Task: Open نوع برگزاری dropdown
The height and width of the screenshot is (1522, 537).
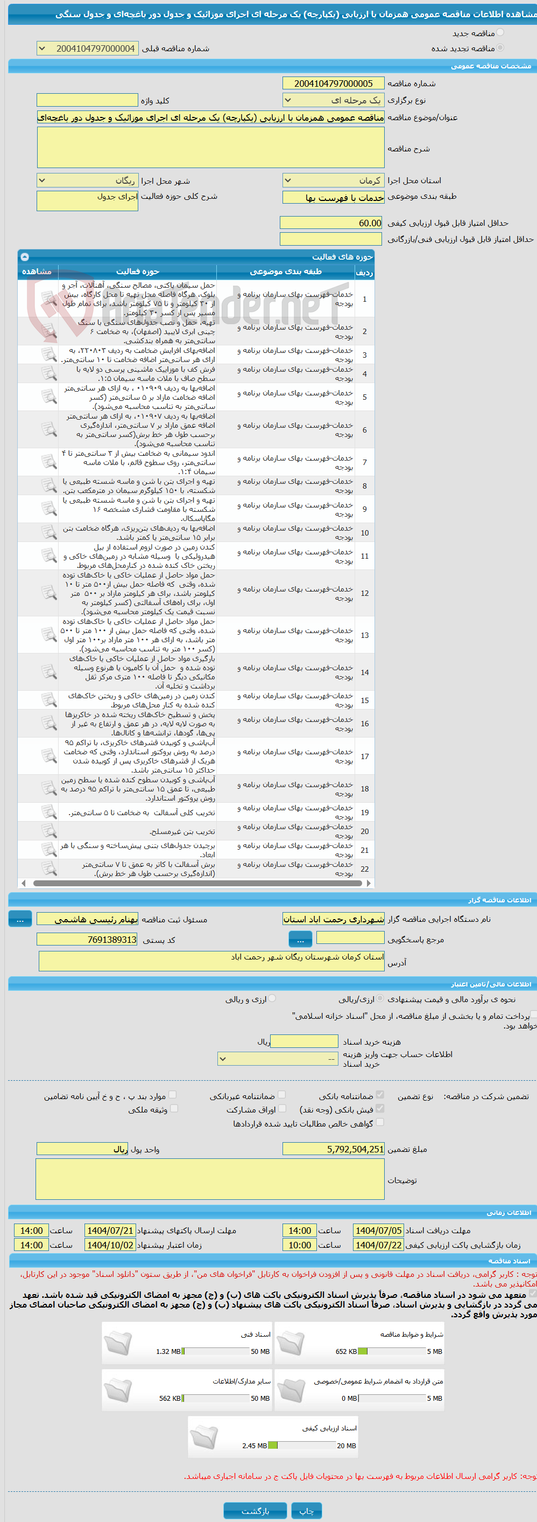Action: (334, 100)
